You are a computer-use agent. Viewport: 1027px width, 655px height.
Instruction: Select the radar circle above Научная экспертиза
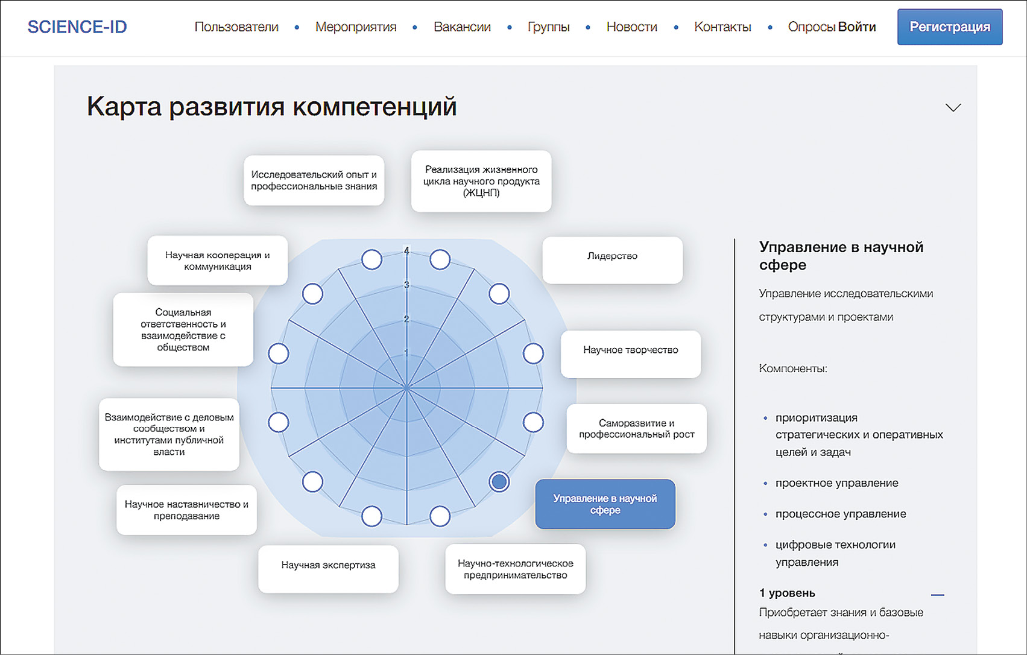[x=371, y=516]
